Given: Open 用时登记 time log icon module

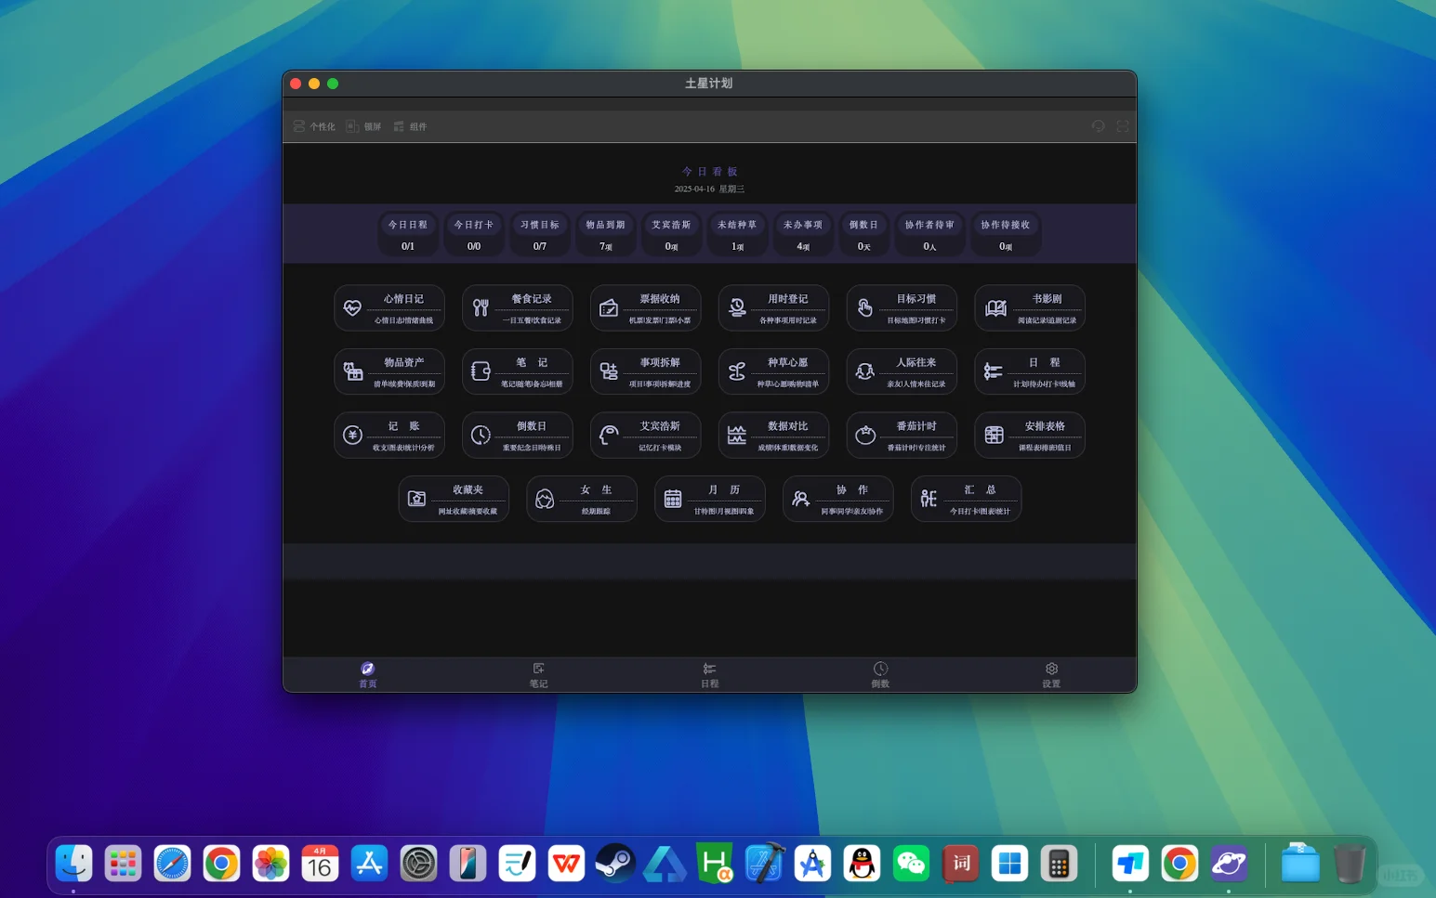Looking at the screenshot, I should (774, 308).
